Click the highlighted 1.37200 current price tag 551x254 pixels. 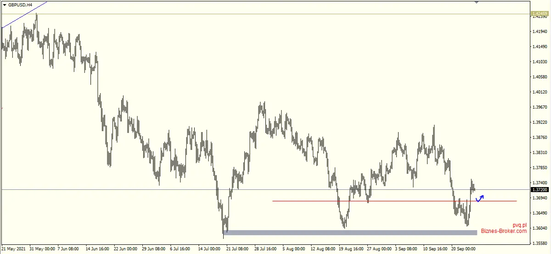539,189
